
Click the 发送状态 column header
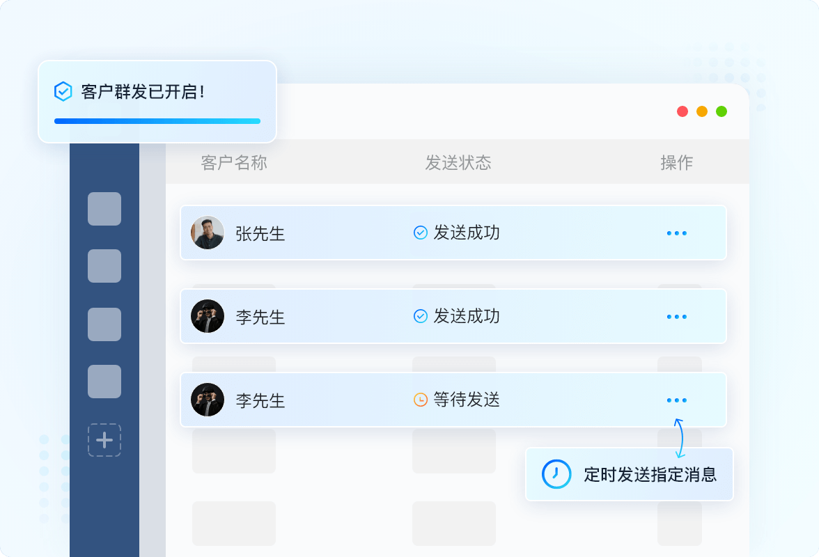[458, 162]
